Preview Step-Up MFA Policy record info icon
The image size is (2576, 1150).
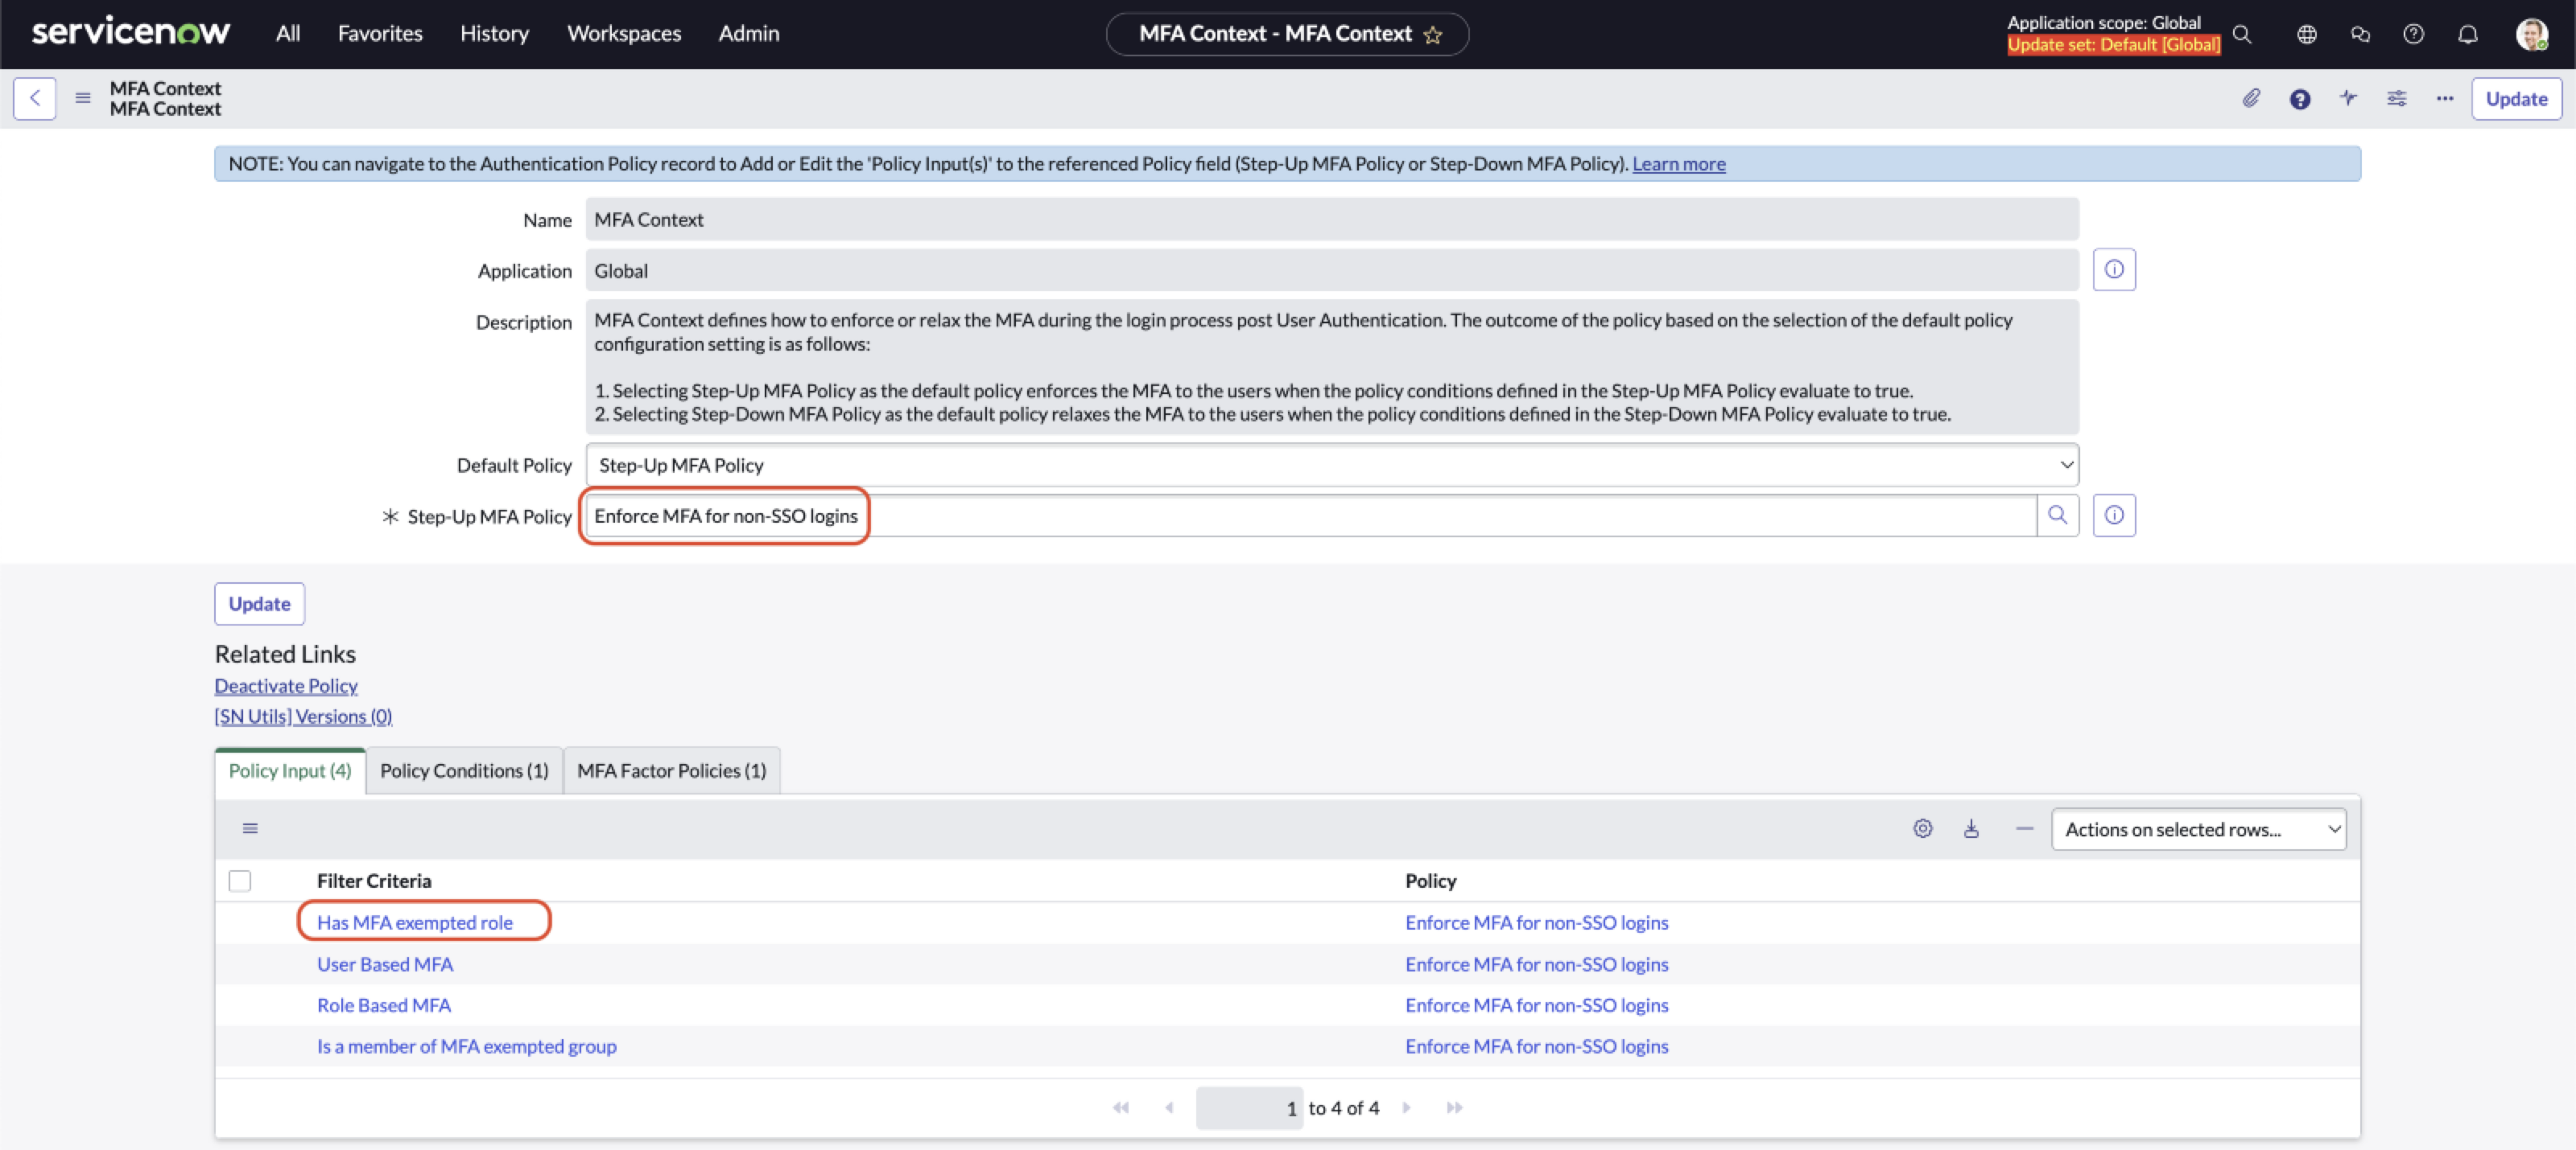2114,515
